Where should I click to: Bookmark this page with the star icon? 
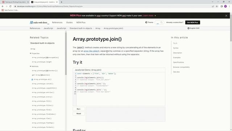tap(217, 7)
